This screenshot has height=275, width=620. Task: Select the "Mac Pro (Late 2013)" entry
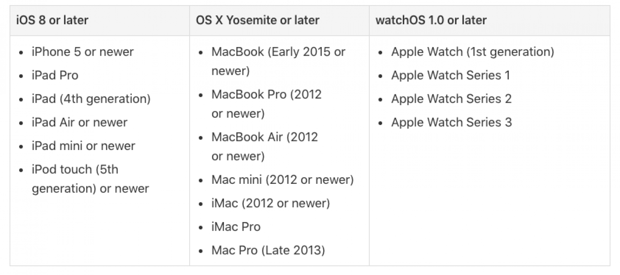268,250
